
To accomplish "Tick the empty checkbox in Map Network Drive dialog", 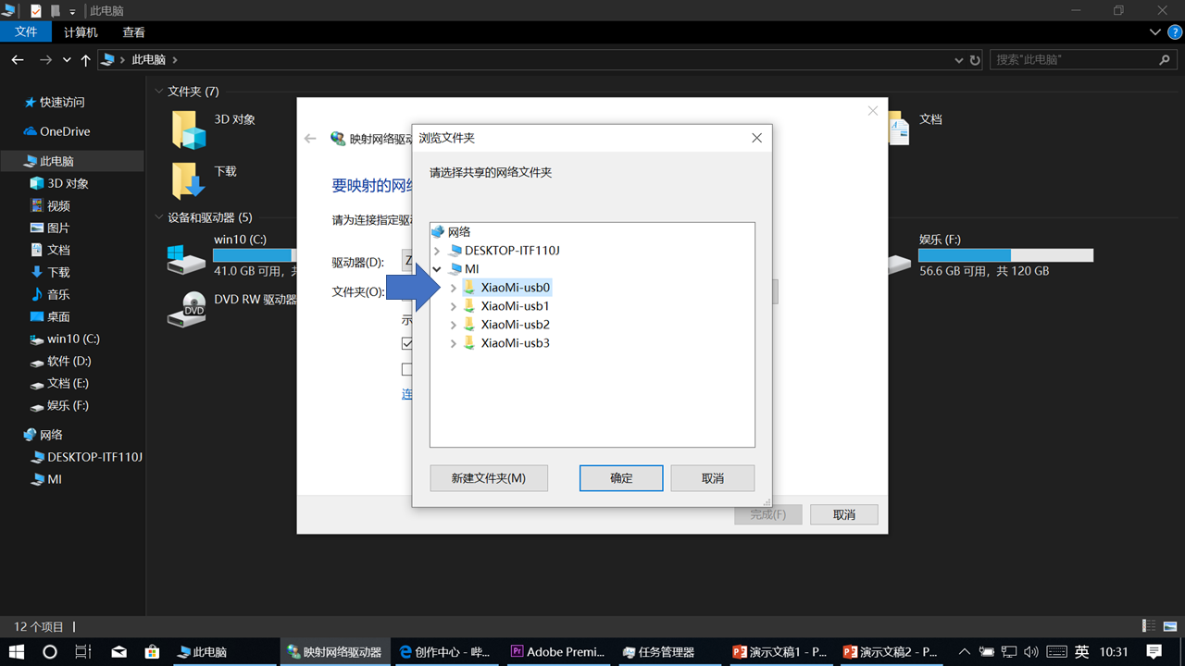I will (407, 369).
